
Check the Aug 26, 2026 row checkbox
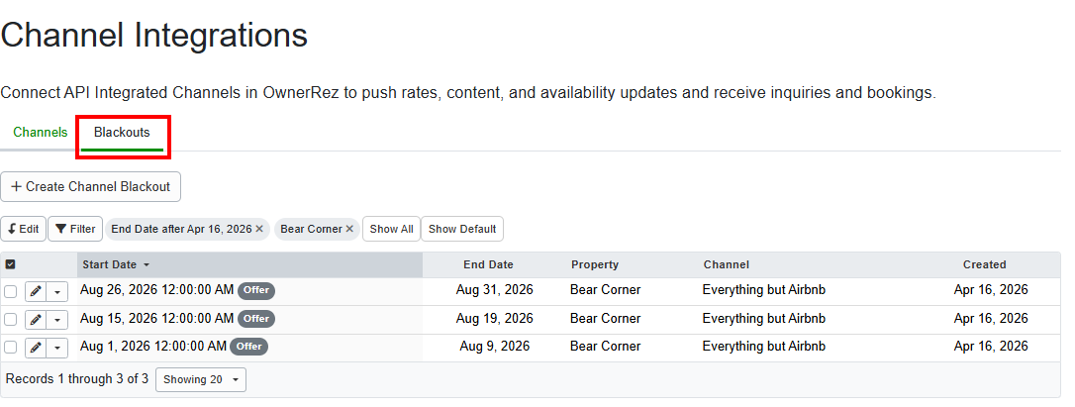coord(10,292)
